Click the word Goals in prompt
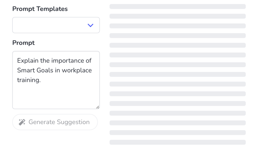The height and width of the screenshot is (149, 258). pos(45,70)
